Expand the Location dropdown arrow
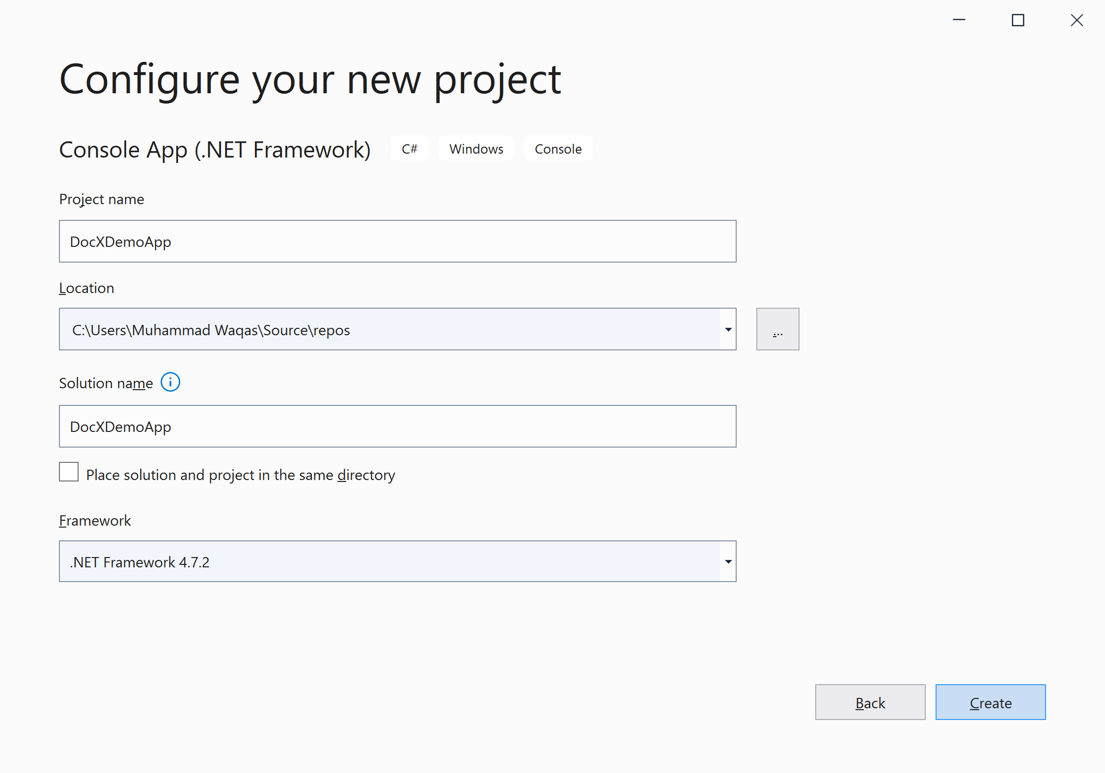Viewport: 1105px width, 773px height. coord(728,329)
